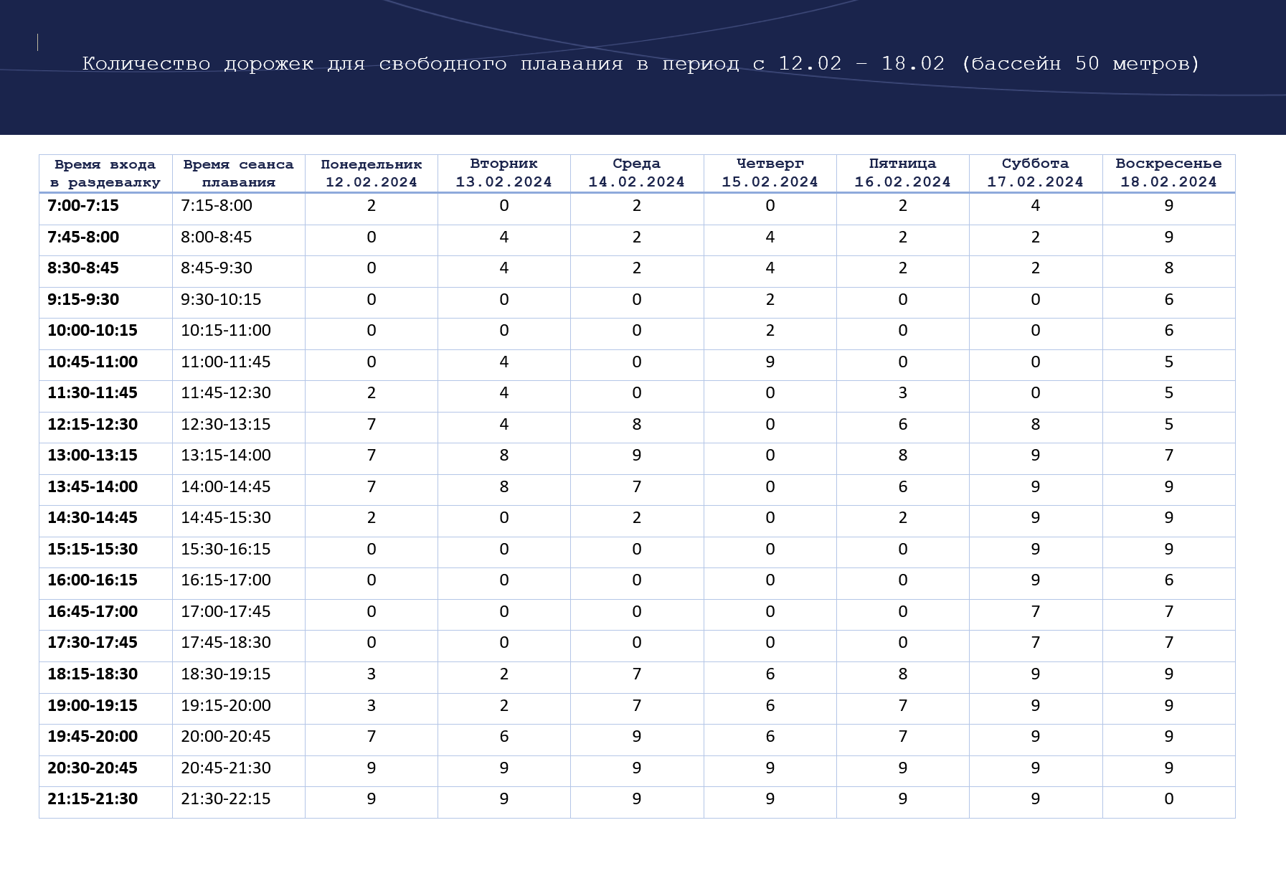Viewport: 1286px width, 881px height.
Task: Click Monday's '3' in the 18:30-19:15 row
Action: (x=372, y=674)
